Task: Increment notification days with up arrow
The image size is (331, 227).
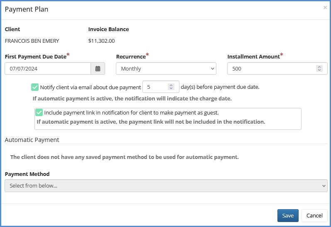Action: (171, 85)
